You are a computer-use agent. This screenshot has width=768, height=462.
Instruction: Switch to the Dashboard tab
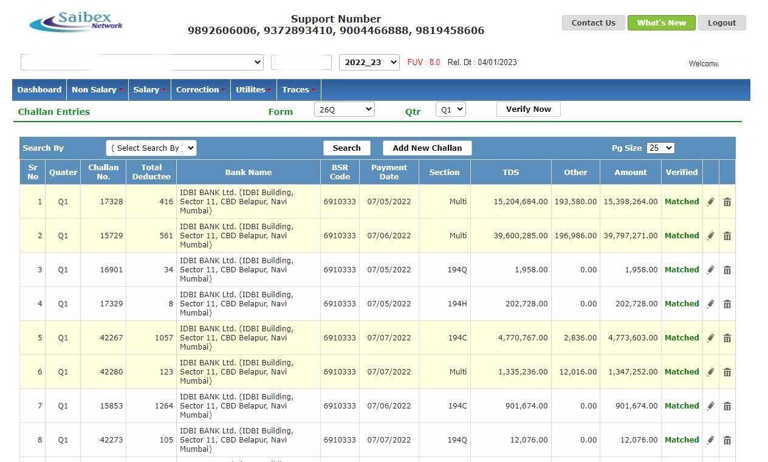pos(39,89)
